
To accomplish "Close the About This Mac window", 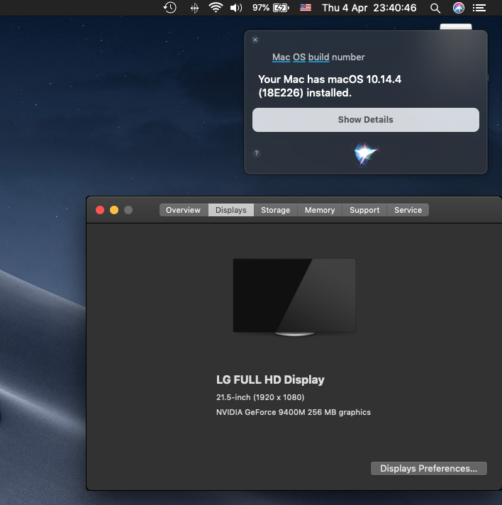I will pyautogui.click(x=100, y=210).
